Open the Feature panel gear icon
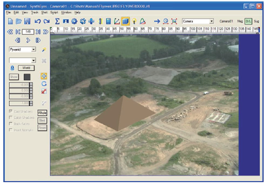This screenshot has height=184, width=266. click(74, 22)
